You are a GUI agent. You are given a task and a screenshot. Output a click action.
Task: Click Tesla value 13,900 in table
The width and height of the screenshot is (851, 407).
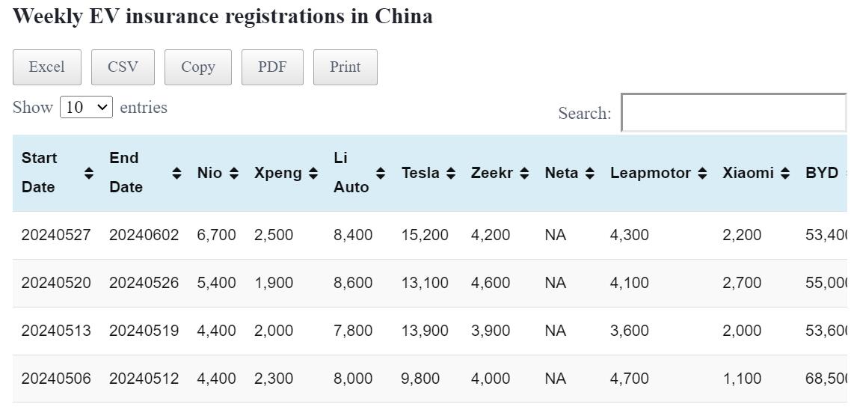pyautogui.click(x=425, y=331)
